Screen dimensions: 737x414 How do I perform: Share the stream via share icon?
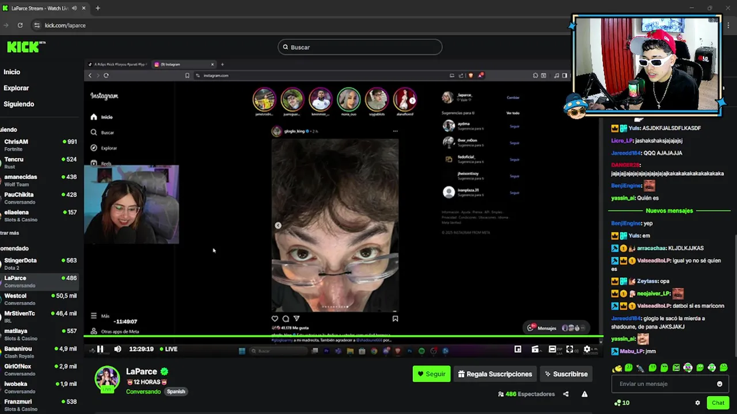pyautogui.click(x=565, y=394)
